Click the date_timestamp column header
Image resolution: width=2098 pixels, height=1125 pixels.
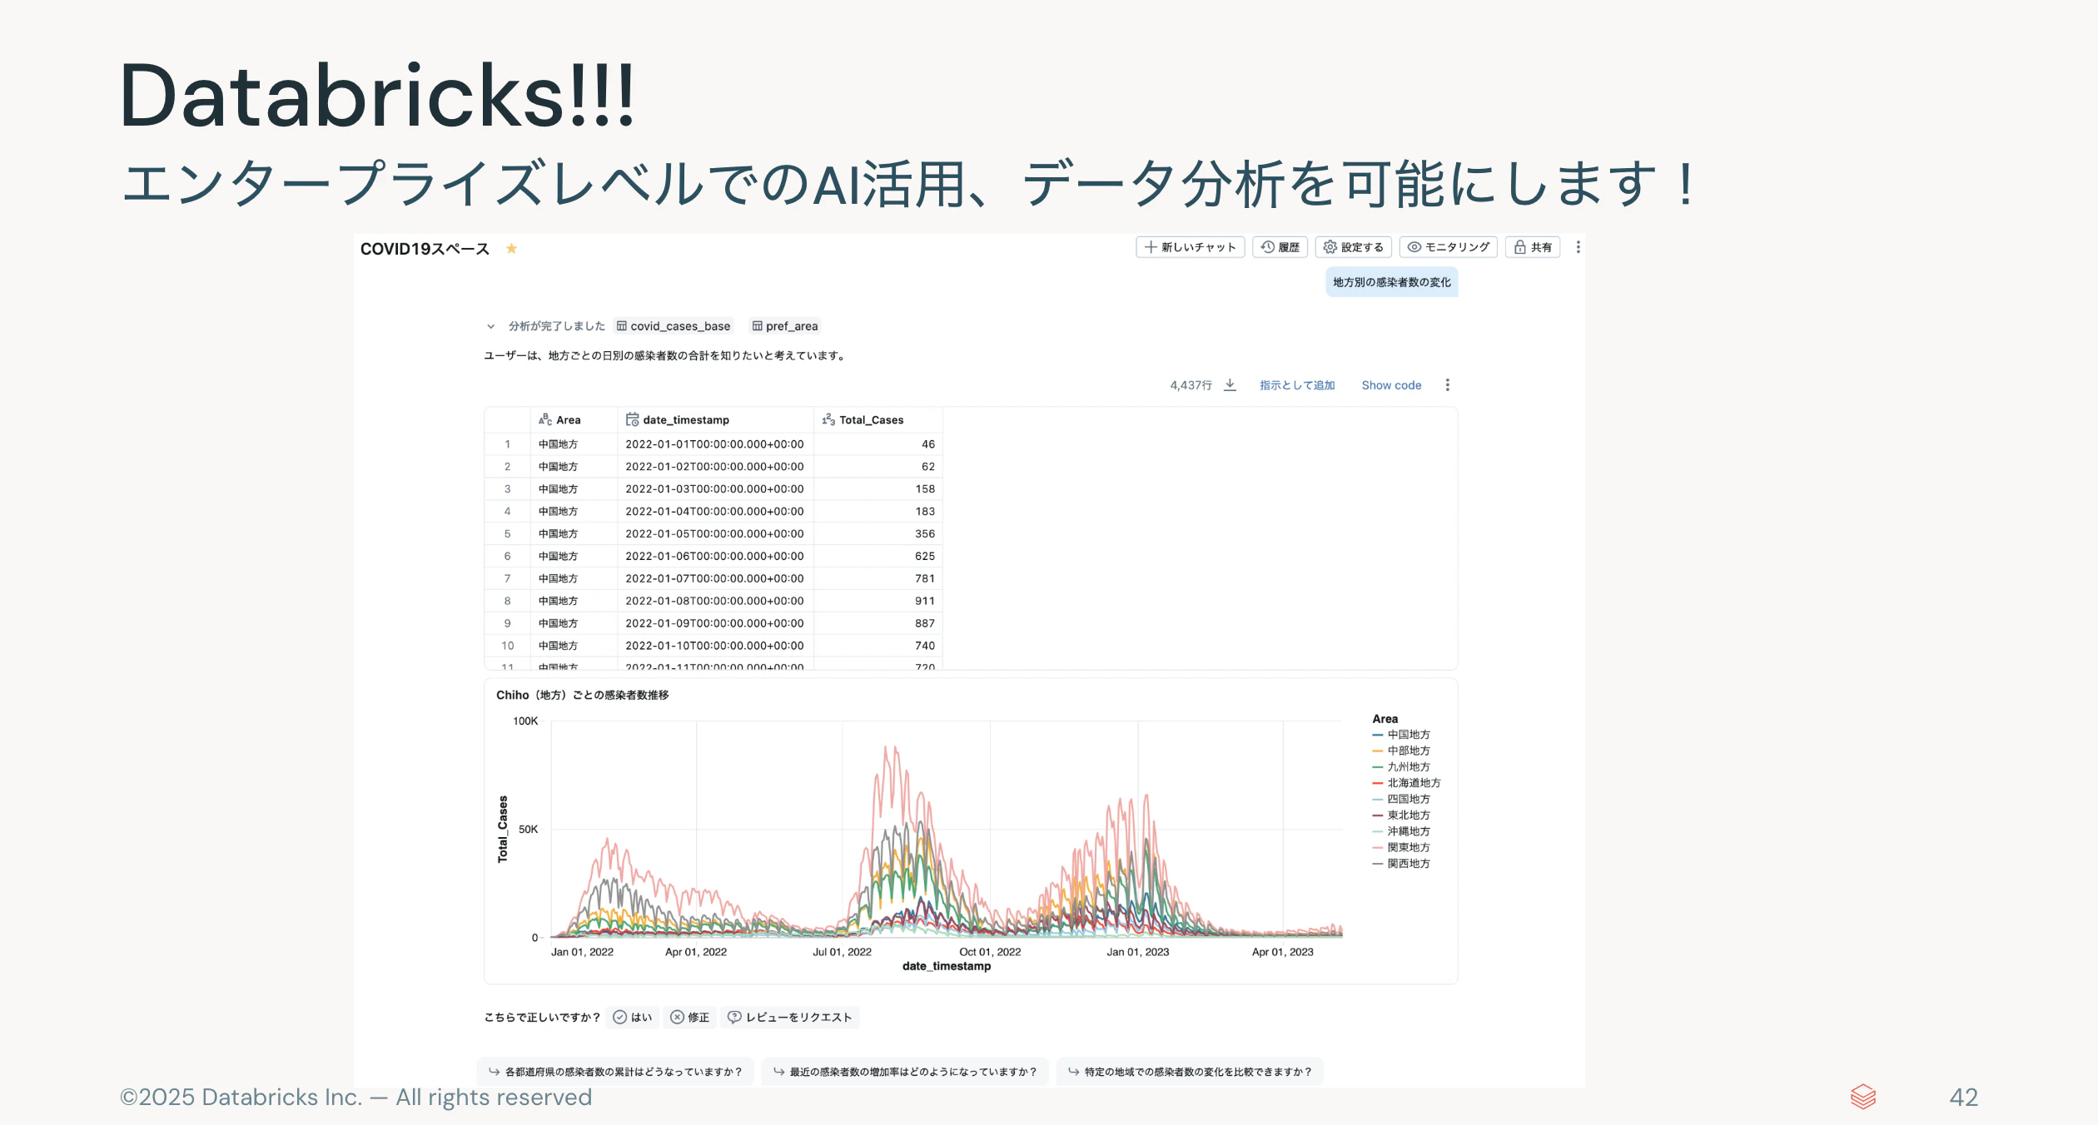[715, 420]
